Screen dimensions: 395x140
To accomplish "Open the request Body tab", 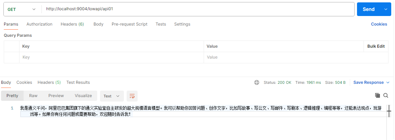I will coord(98,24).
